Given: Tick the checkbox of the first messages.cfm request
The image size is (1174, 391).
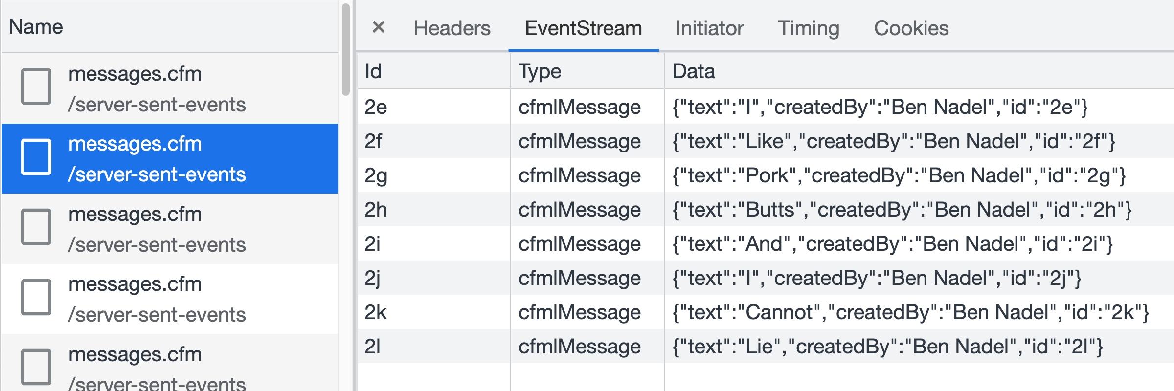Looking at the screenshot, I should [36, 87].
